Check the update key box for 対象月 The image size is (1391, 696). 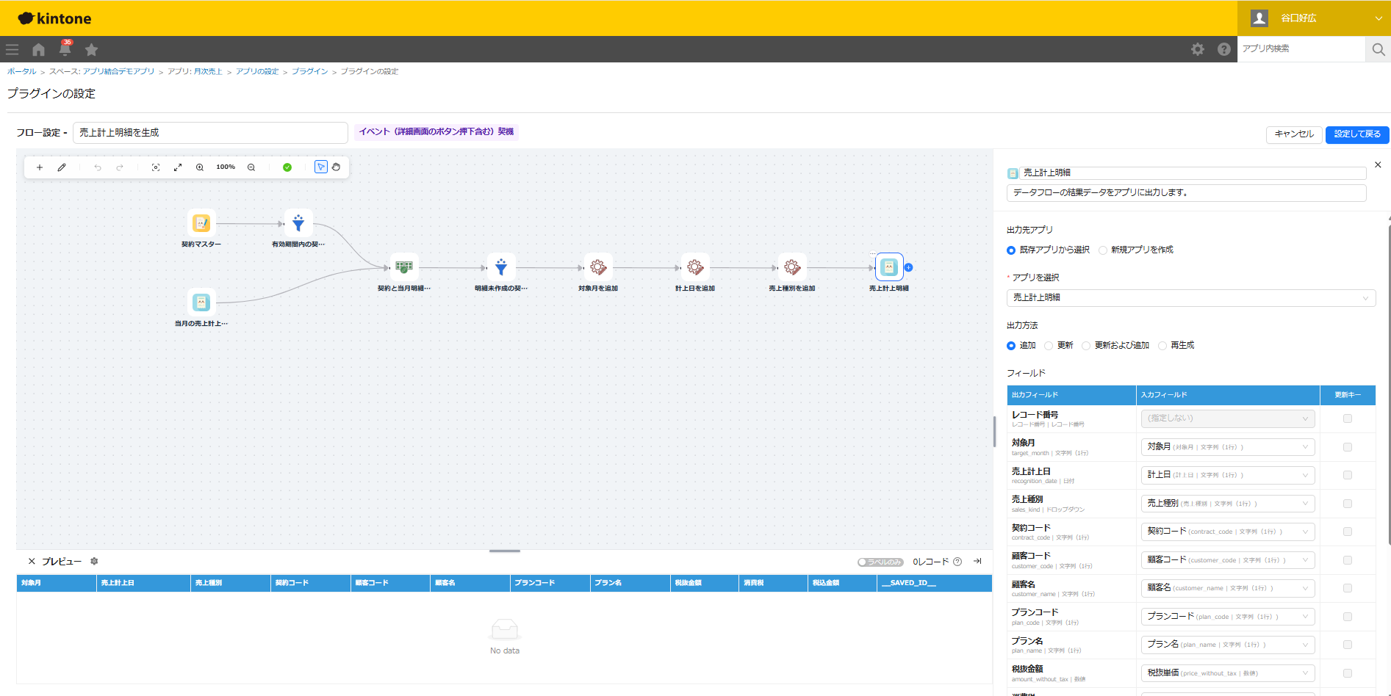(1348, 447)
